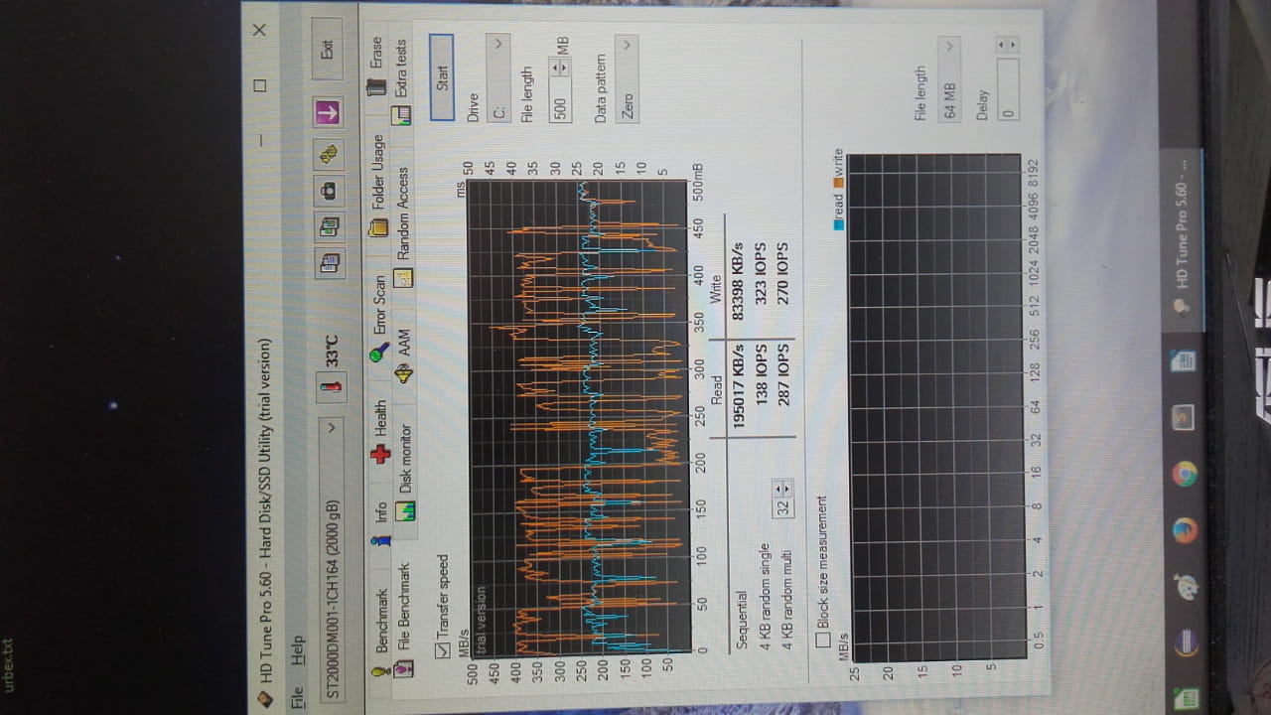Click the Health red cross icon
Image resolution: width=1271 pixels, height=715 pixels.
(x=380, y=455)
